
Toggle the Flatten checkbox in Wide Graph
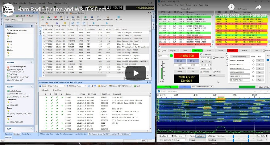coord(209,136)
